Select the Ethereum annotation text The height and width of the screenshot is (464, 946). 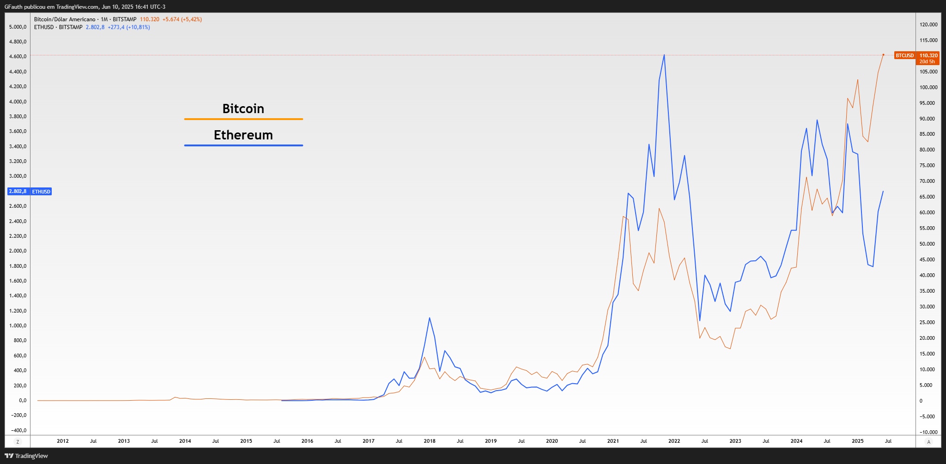243,135
